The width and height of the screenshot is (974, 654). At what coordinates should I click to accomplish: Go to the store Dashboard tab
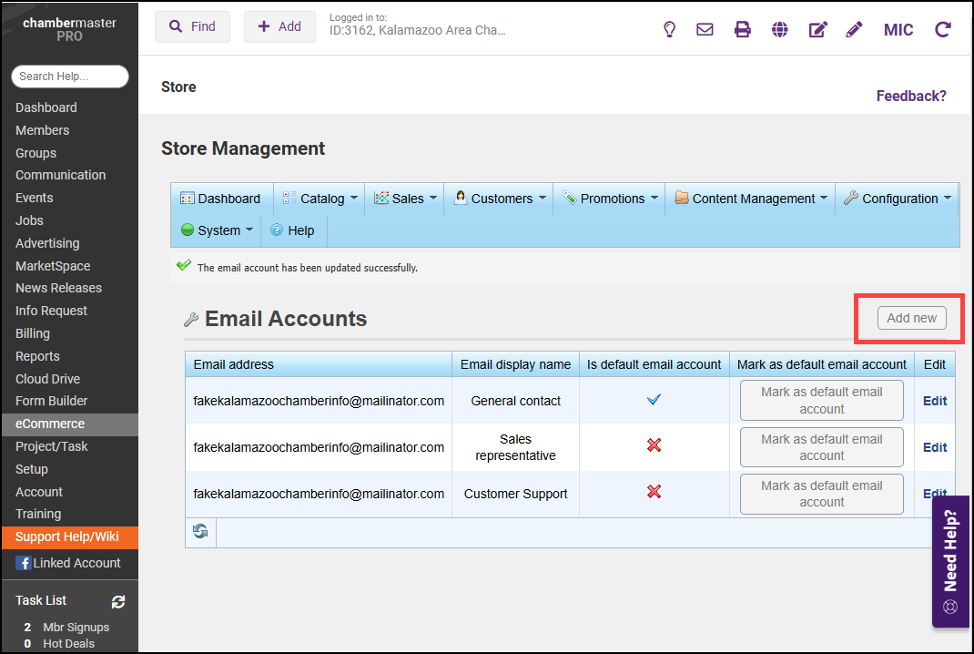pos(220,199)
